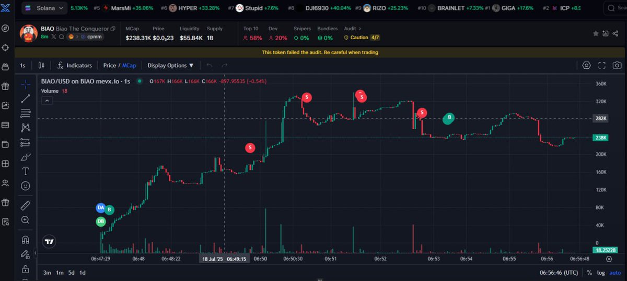
Task: Take a chart snapshot with camera icon
Action: pyautogui.click(x=617, y=65)
